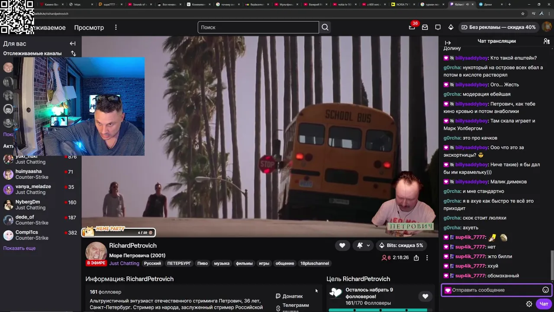Screen dimensions: 554x312
Task: Open NybergDm channel in sidebar
Action: tap(40, 205)
